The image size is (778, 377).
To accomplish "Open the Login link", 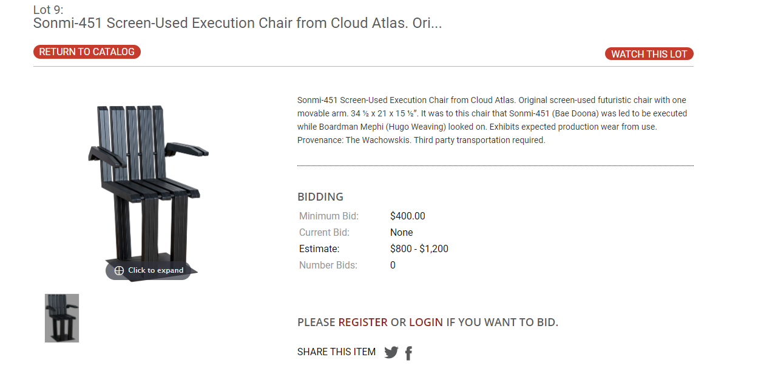I will coord(426,322).
